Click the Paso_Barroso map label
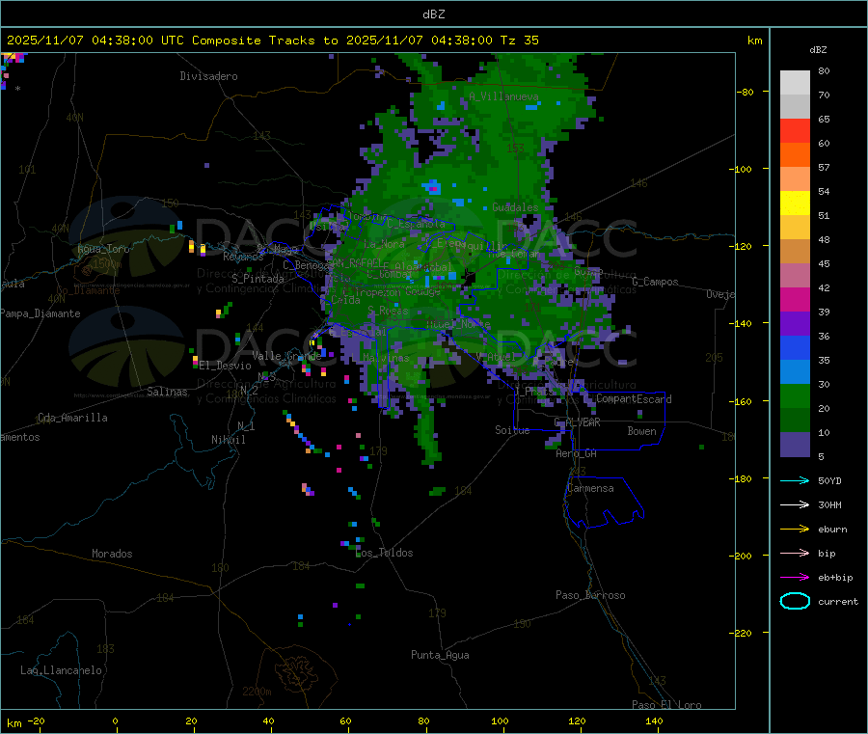The image size is (868, 734). [590, 595]
